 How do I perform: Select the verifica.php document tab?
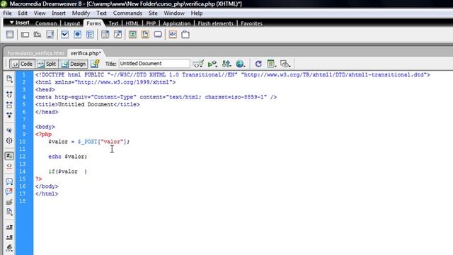click(86, 53)
